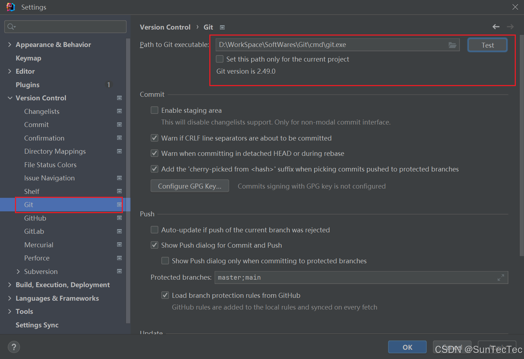Image resolution: width=524 pixels, height=359 pixels.
Task: Click the 'Git version is 2.49.0' text
Action: pyautogui.click(x=246, y=71)
